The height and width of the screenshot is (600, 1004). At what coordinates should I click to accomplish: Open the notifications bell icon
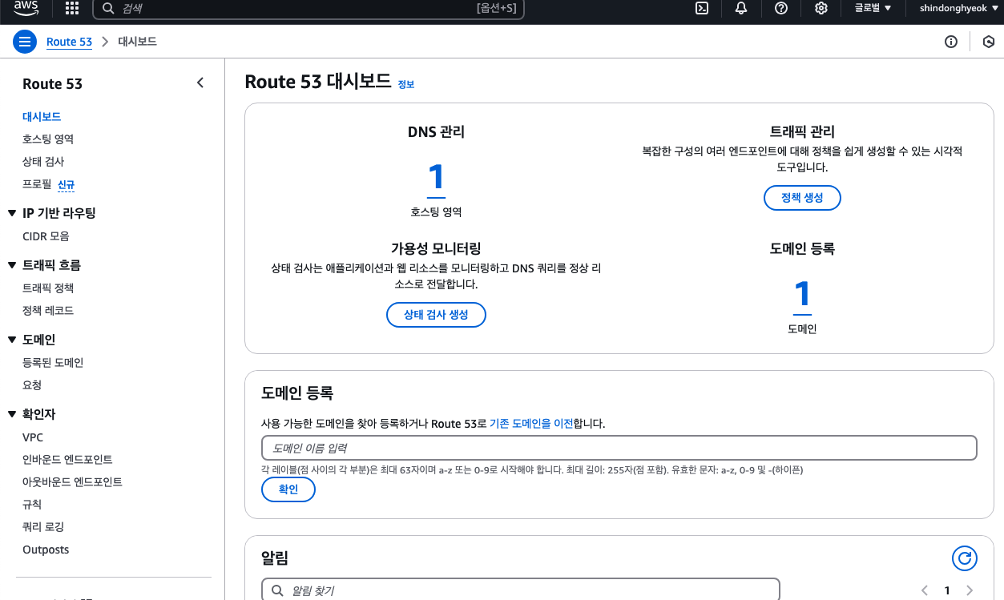click(741, 8)
